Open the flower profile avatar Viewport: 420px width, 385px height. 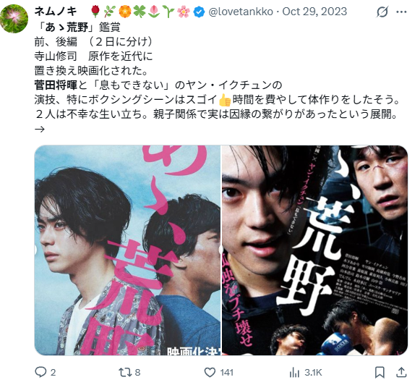pos(14,19)
